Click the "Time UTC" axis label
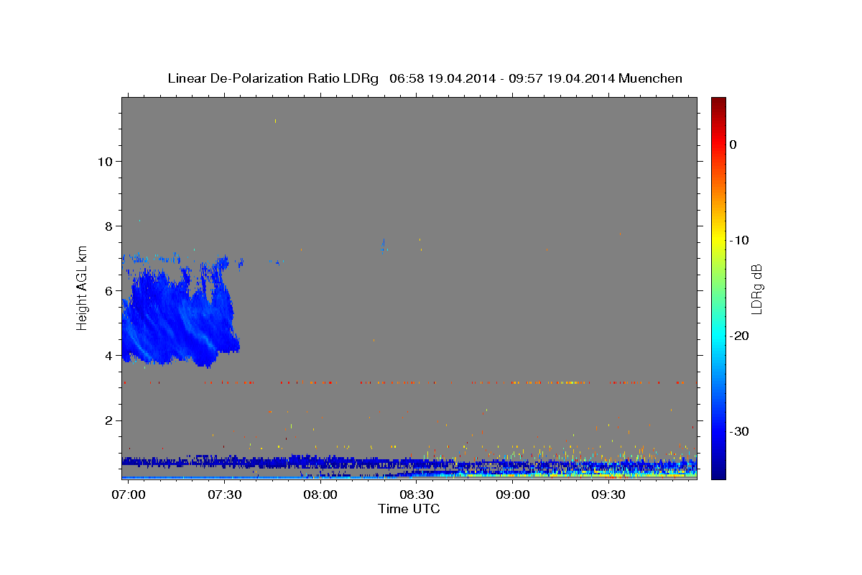The image size is (862, 575). click(409, 509)
